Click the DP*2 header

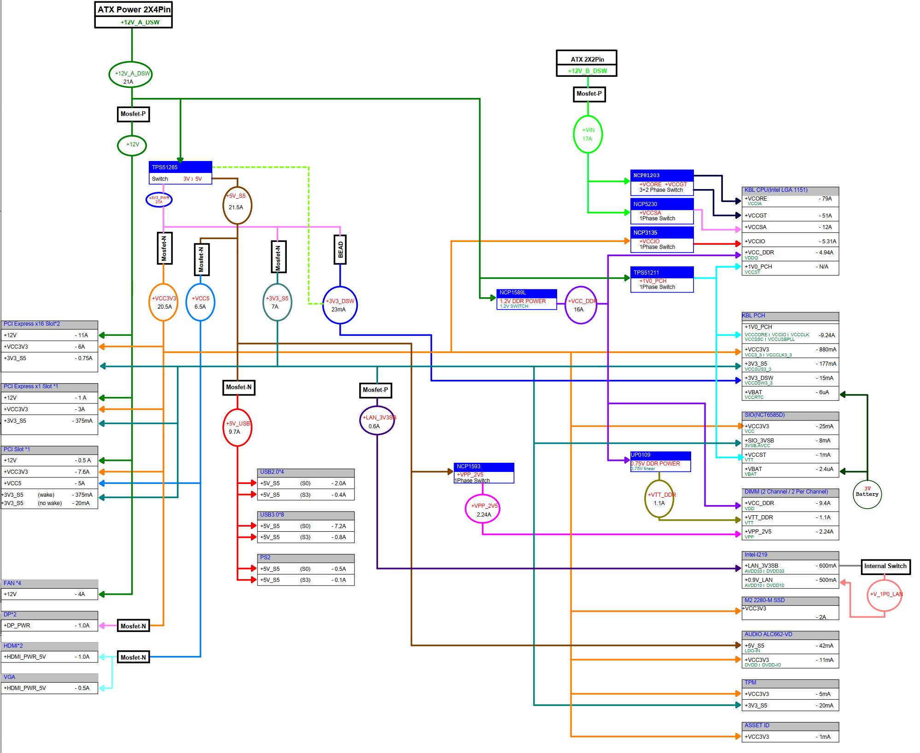(49, 615)
